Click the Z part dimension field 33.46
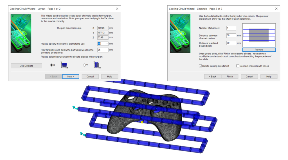This screenshot has width=288, height=160. pyautogui.click(x=103, y=37)
